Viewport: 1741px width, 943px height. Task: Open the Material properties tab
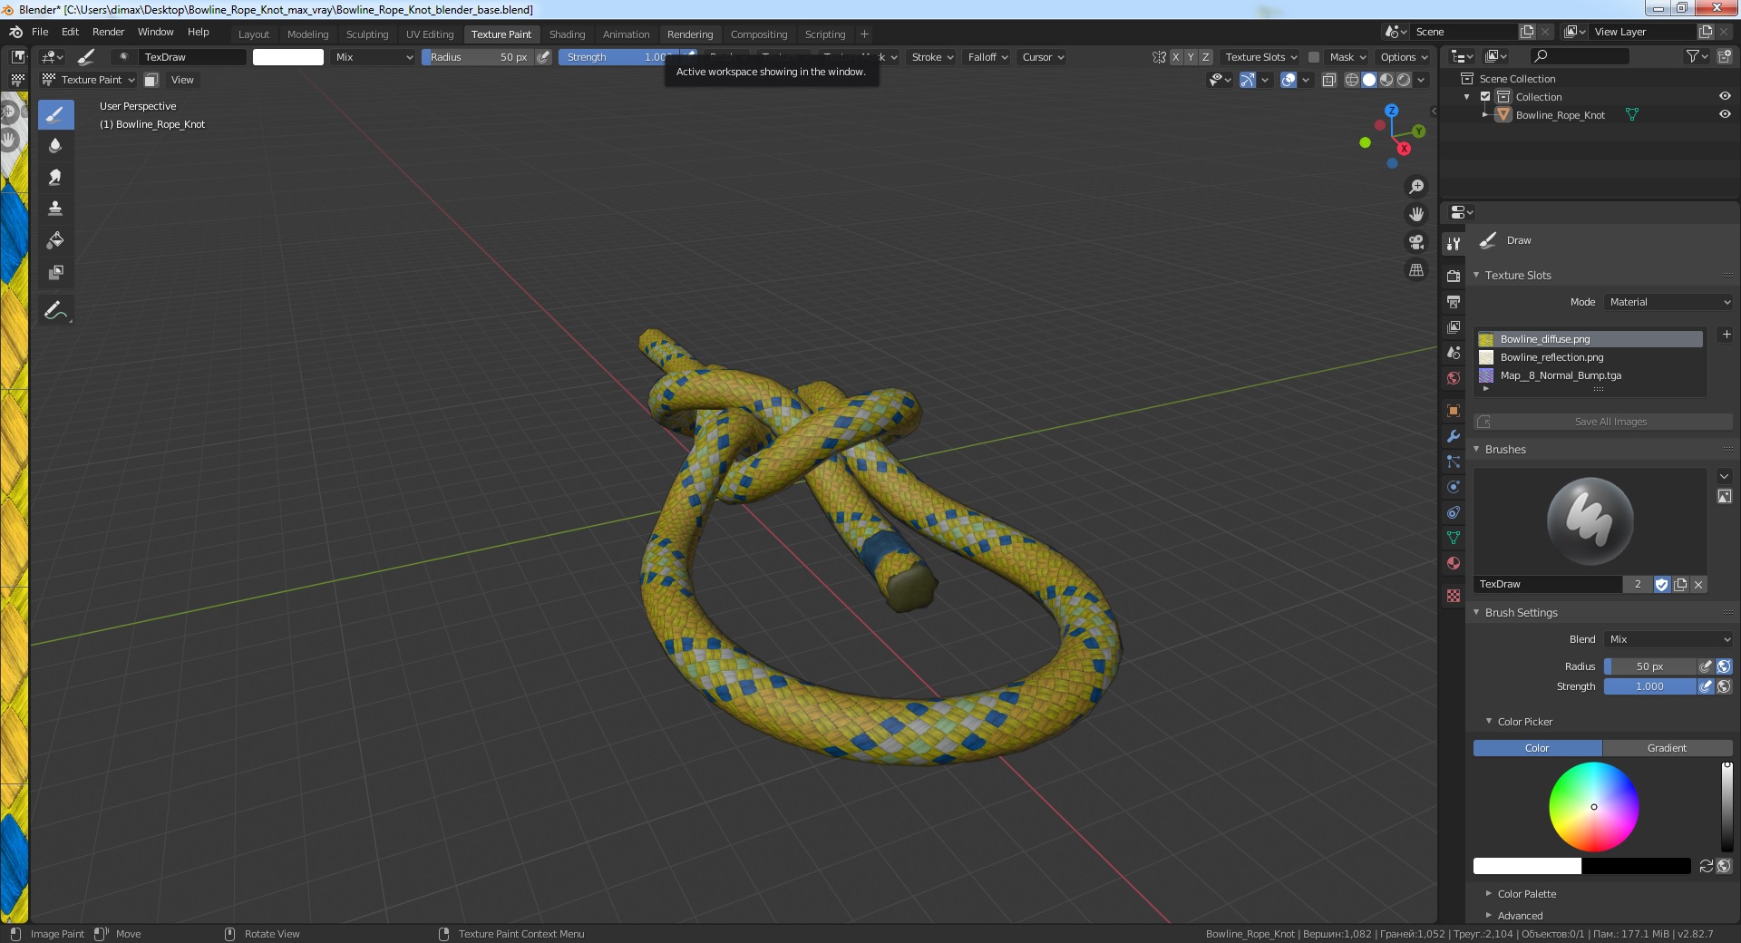point(1454,563)
